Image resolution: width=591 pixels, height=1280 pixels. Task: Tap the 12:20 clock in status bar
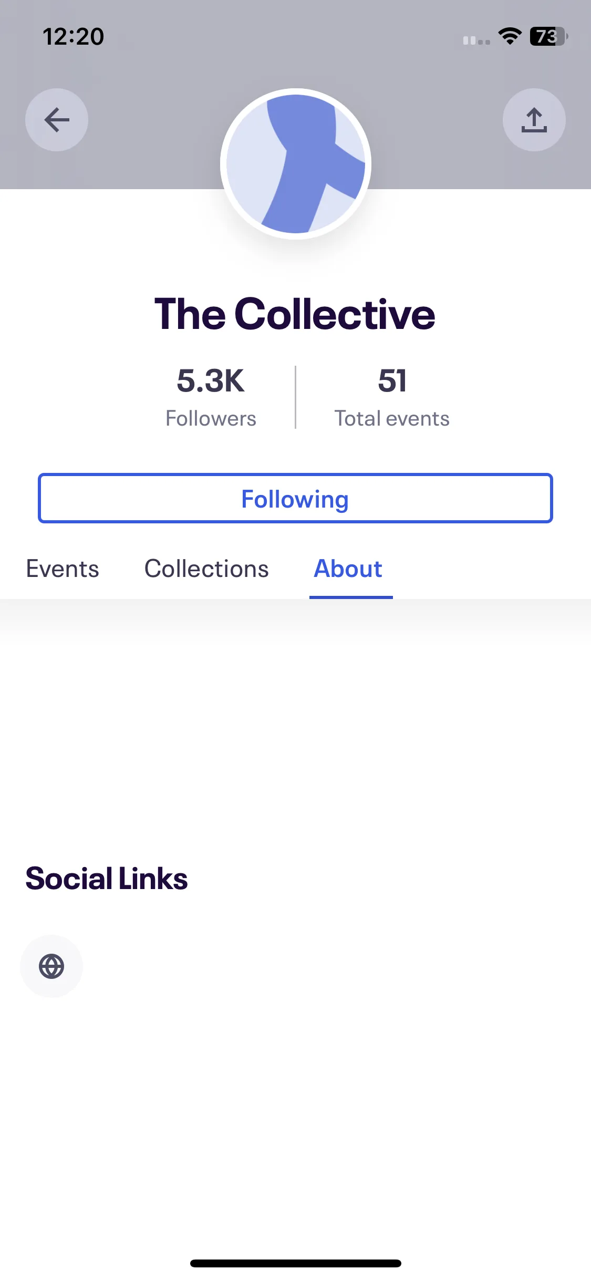coord(74,37)
